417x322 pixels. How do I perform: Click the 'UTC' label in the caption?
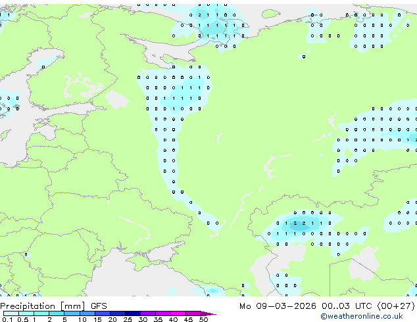click(364, 306)
